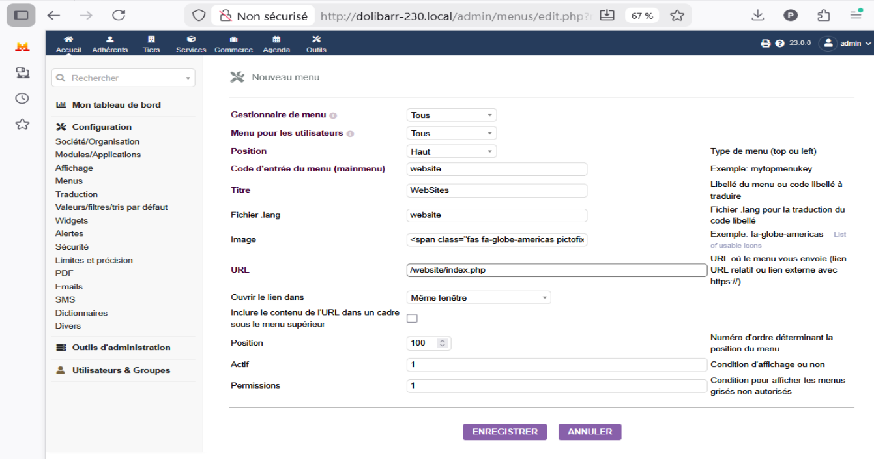The height and width of the screenshot is (459, 874).
Task: Click the 67 % zoom level indicator
Action: point(642,15)
